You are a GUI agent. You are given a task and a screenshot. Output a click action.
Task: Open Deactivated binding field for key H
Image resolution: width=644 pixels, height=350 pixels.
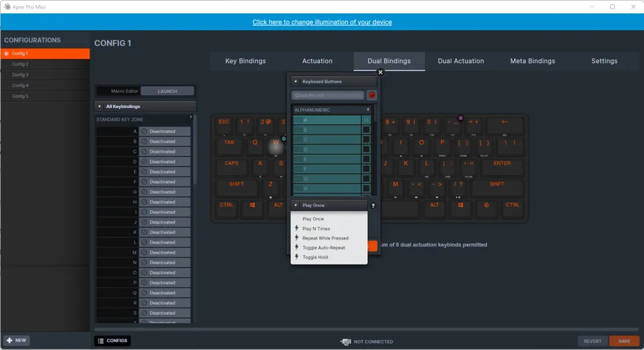pyautogui.click(x=165, y=202)
